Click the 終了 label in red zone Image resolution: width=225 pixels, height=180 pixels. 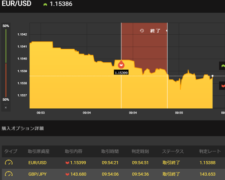pyautogui.click(x=155, y=31)
